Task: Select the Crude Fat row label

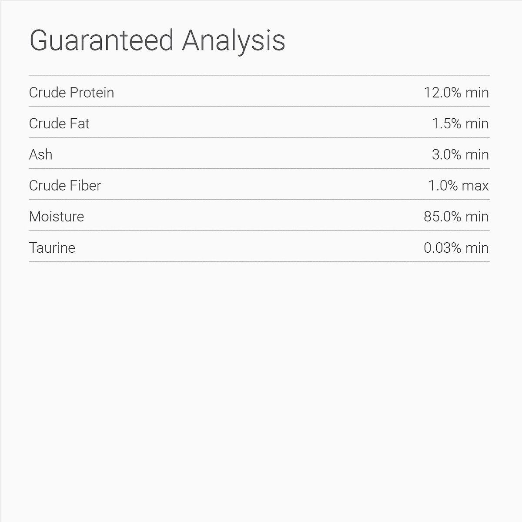Action: [x=59, y=124]
